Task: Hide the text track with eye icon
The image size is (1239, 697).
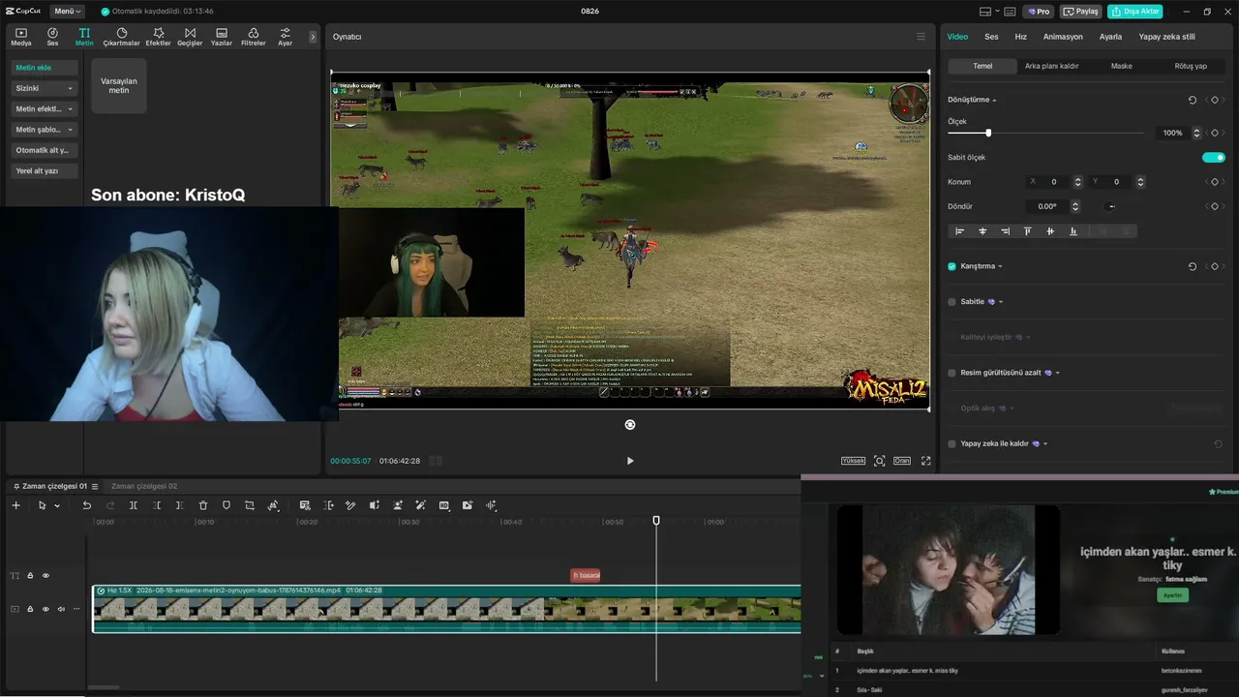Action: [x=45, y=576]
